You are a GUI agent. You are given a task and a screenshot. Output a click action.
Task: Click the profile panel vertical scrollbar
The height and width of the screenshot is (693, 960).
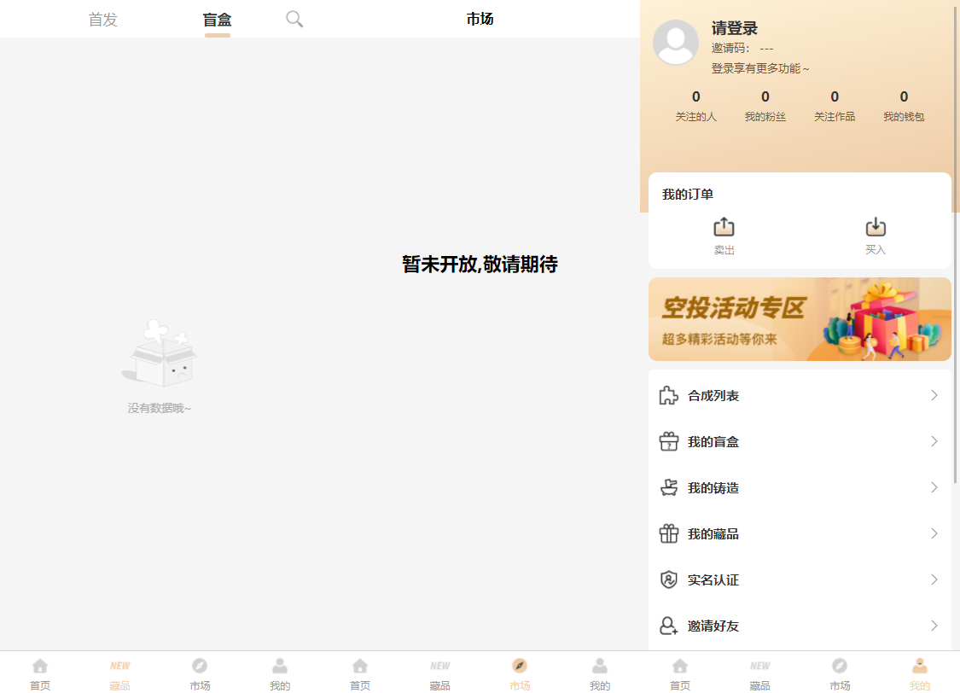(x=956, y=245)
